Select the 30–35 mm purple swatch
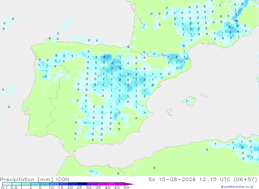 click(92, 184)
